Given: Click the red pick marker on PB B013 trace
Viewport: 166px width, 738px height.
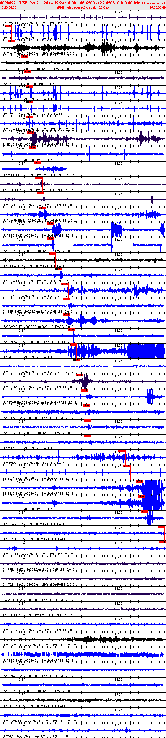Looking at the screenshot, I should pyautogui.click(x=141, y=497).
